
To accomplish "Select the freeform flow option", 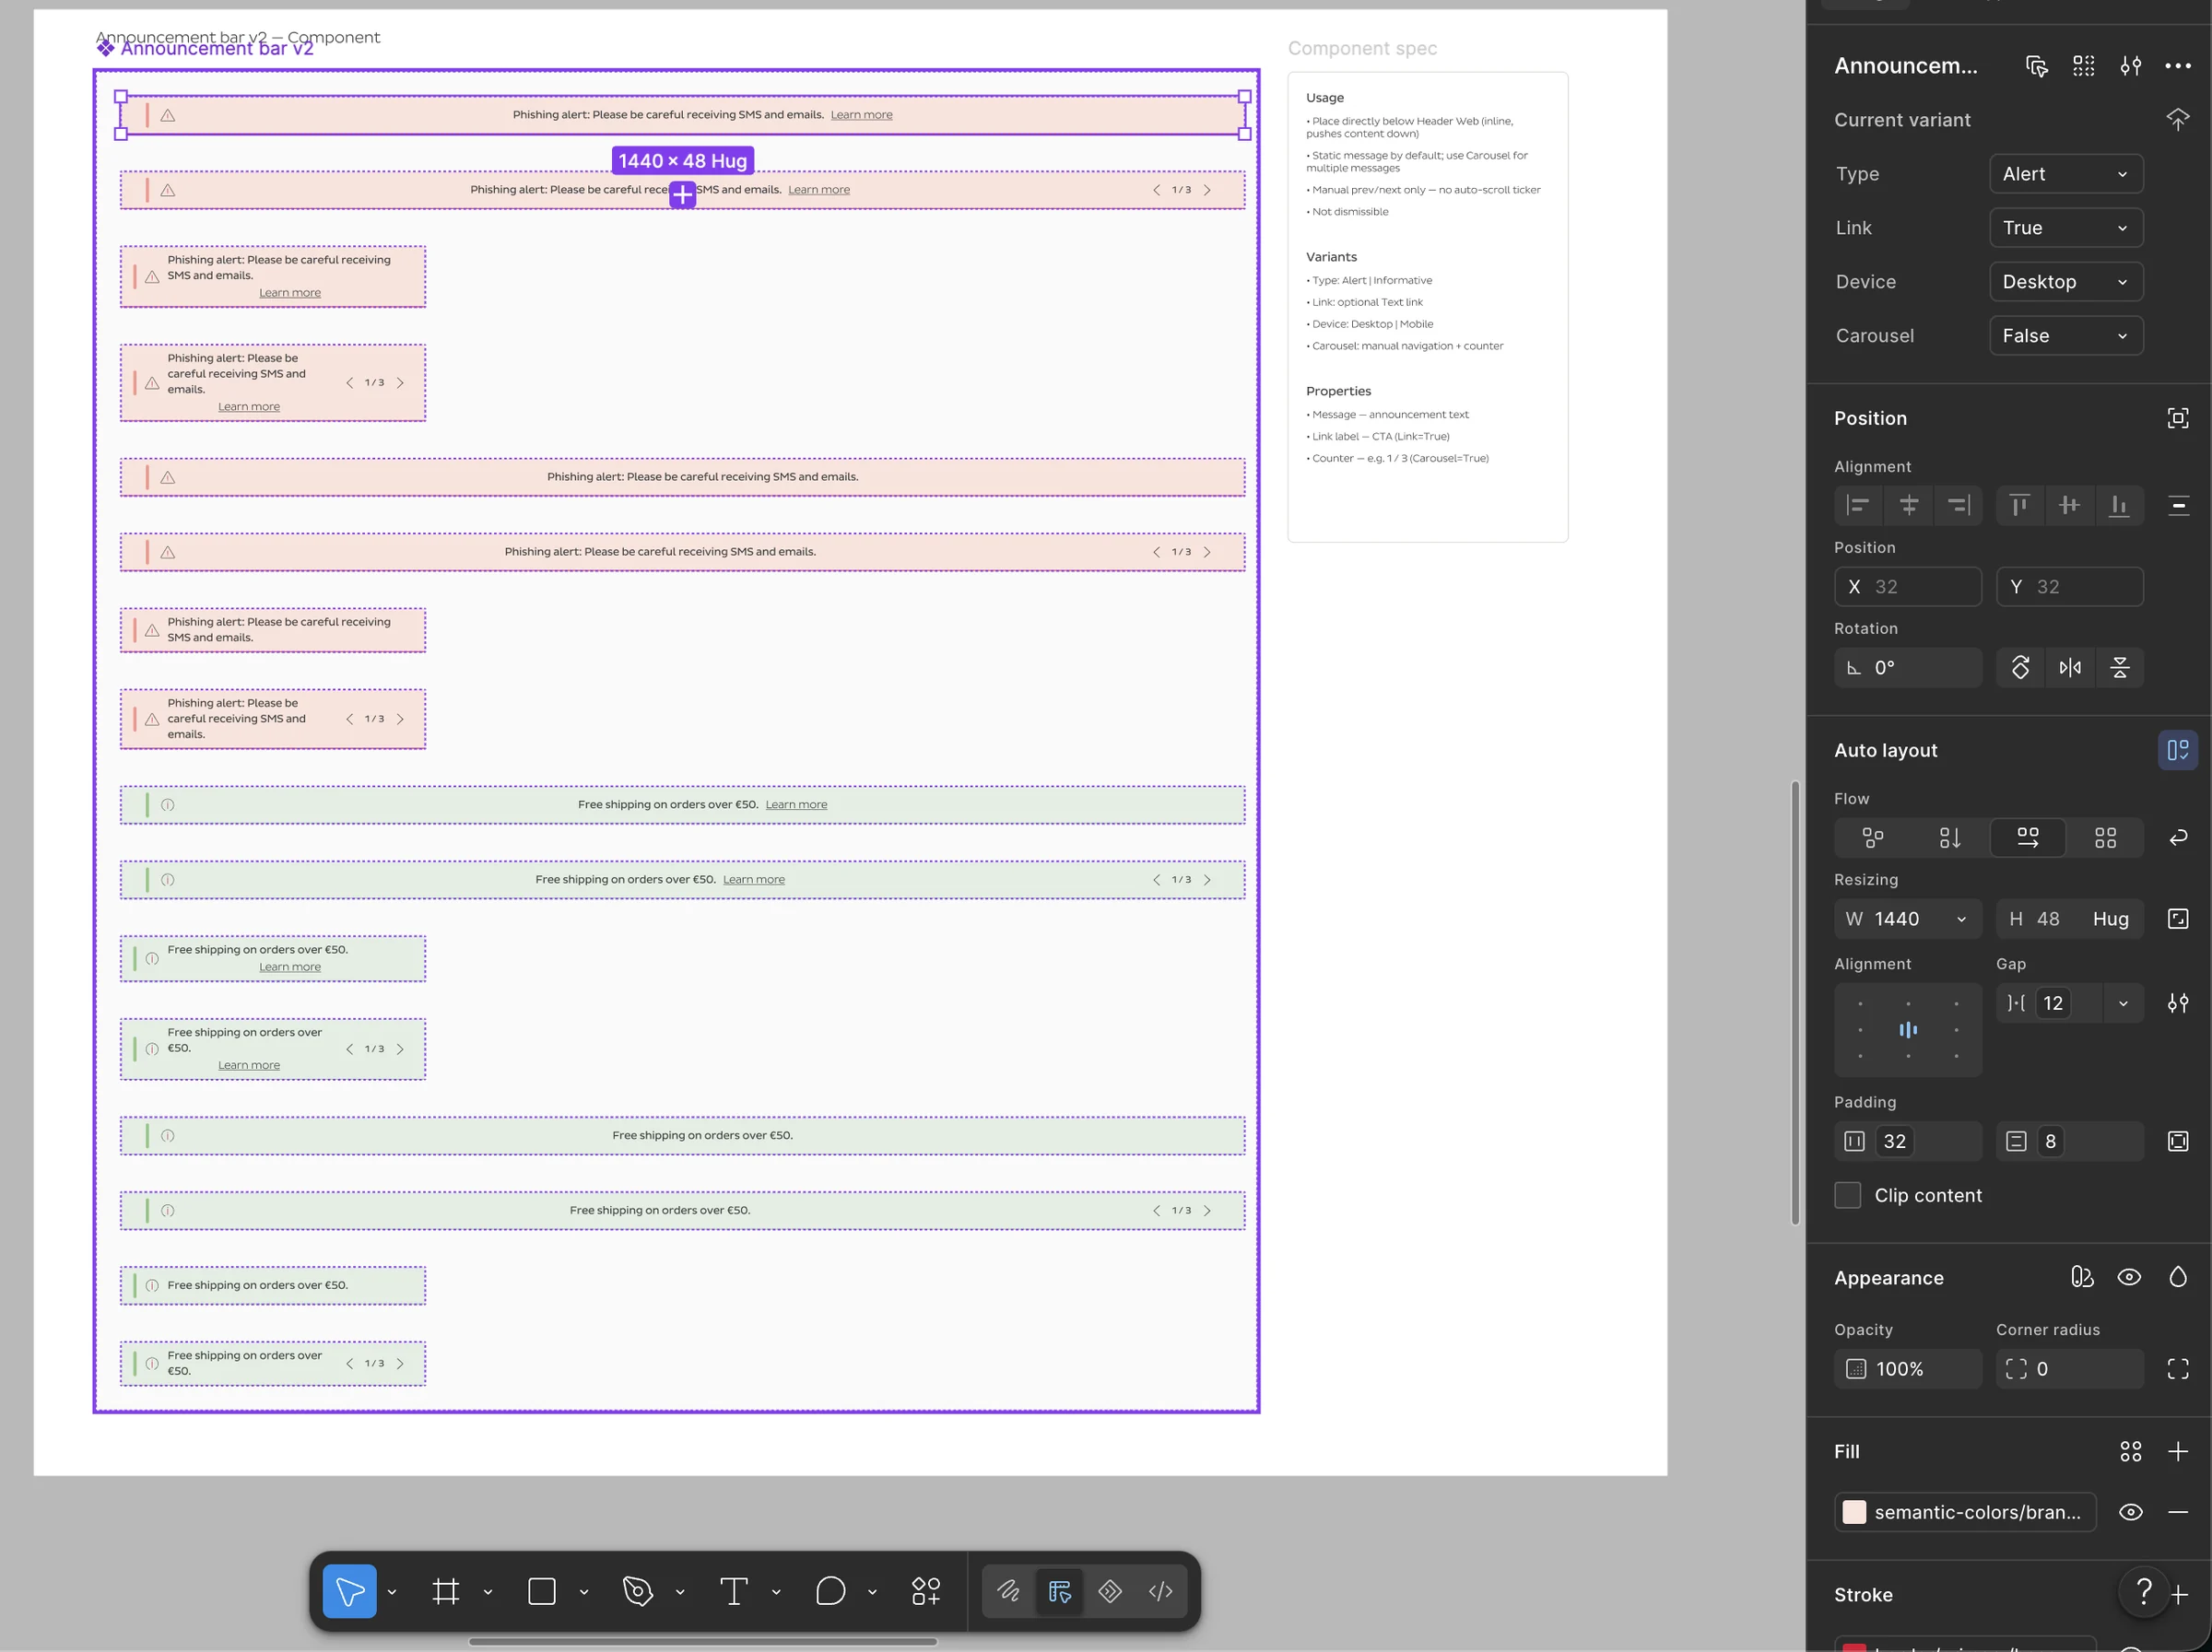I will pyautogui.click(x=1873, y=838).
